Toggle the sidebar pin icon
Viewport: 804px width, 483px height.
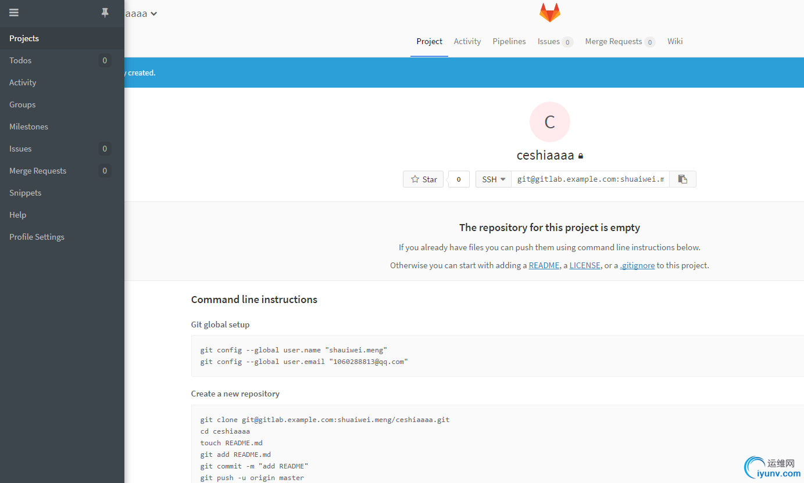click(105, 13)
